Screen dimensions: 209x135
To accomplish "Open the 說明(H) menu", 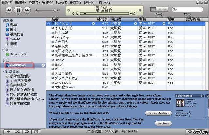I will point(89,2).
